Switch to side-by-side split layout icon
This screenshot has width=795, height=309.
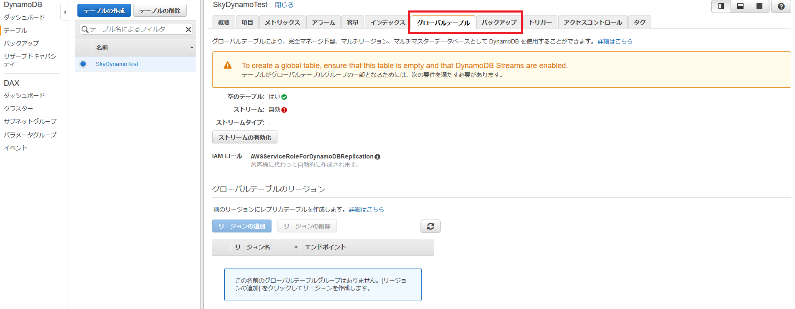[x=721, y=6]
